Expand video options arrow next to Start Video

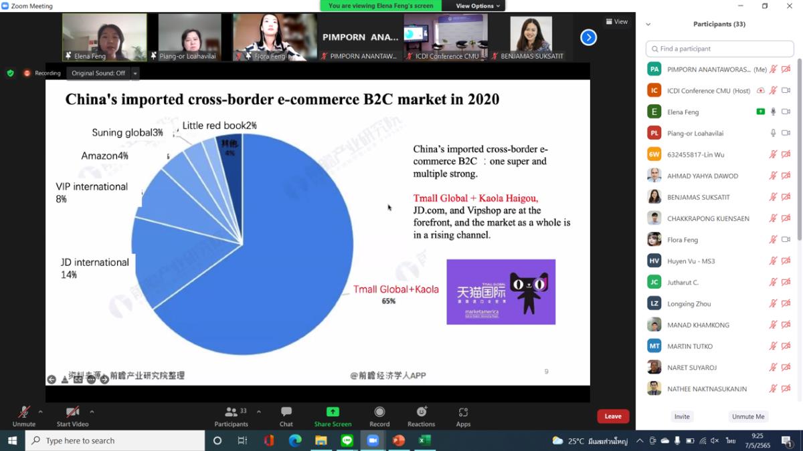(92, 412)
